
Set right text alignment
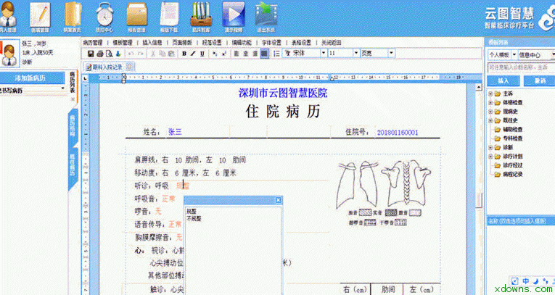point(255,54)
